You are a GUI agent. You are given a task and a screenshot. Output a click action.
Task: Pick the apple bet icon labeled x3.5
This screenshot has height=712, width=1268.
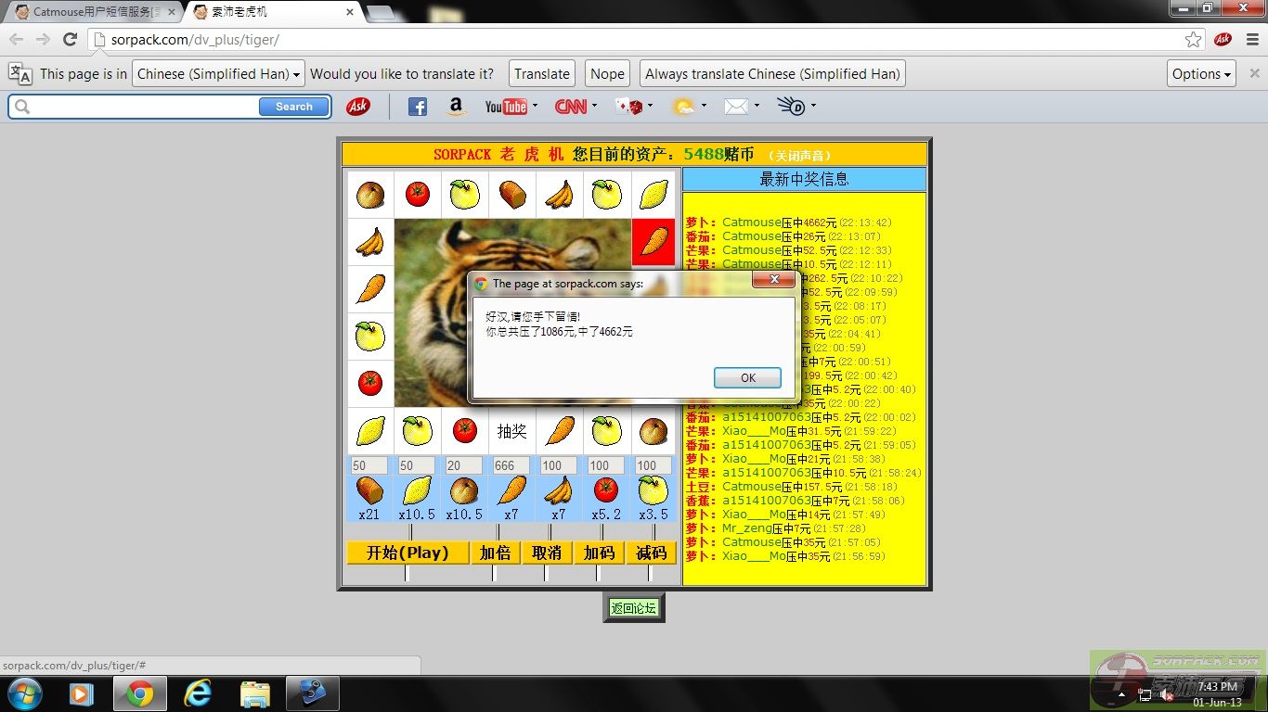tap(653, 490)
